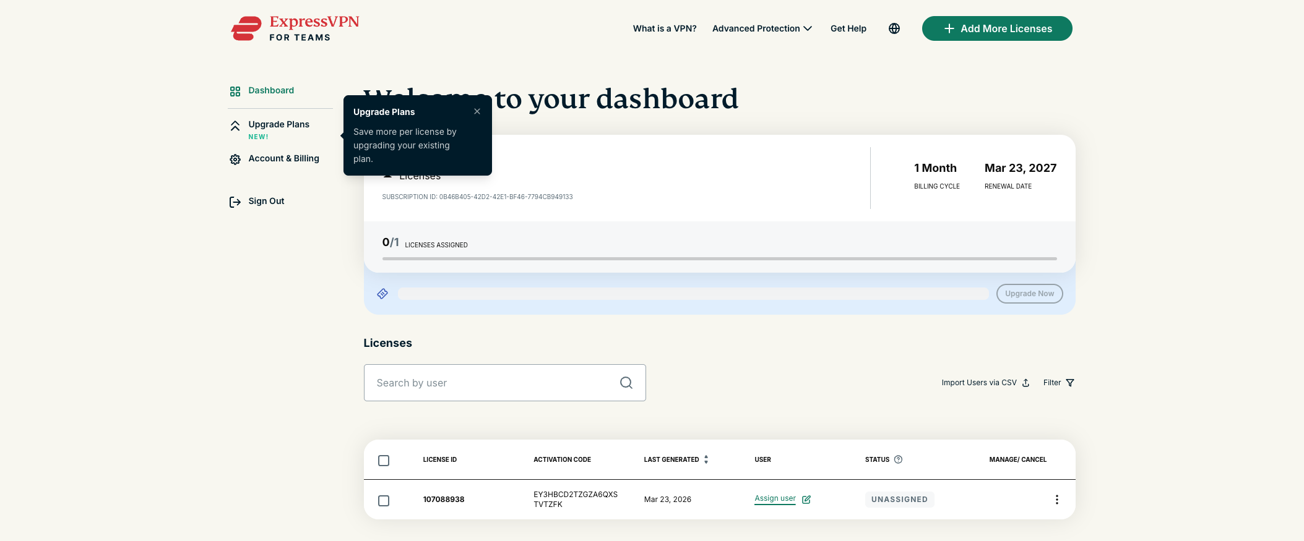1304x541 pixels.
Task: Click the upload icon for CSV import
Action: tap(1025, 383)
